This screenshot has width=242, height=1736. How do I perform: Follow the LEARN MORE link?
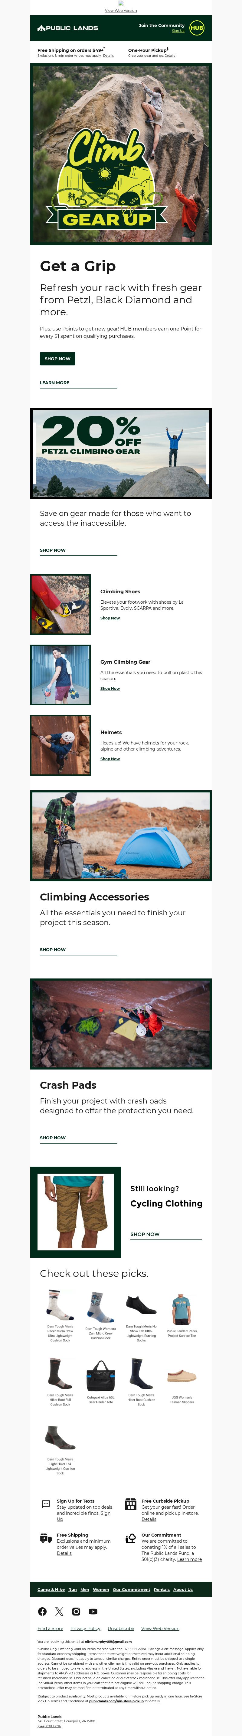click(54, 383)
